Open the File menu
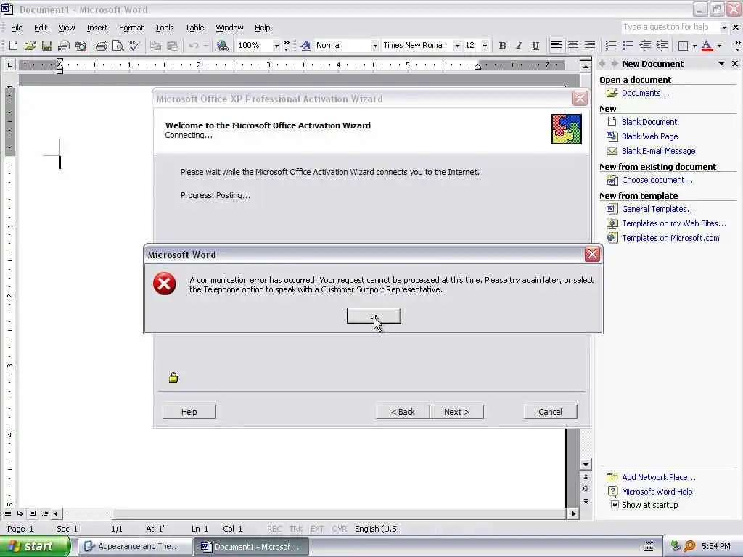 click(x=17, y=28)
